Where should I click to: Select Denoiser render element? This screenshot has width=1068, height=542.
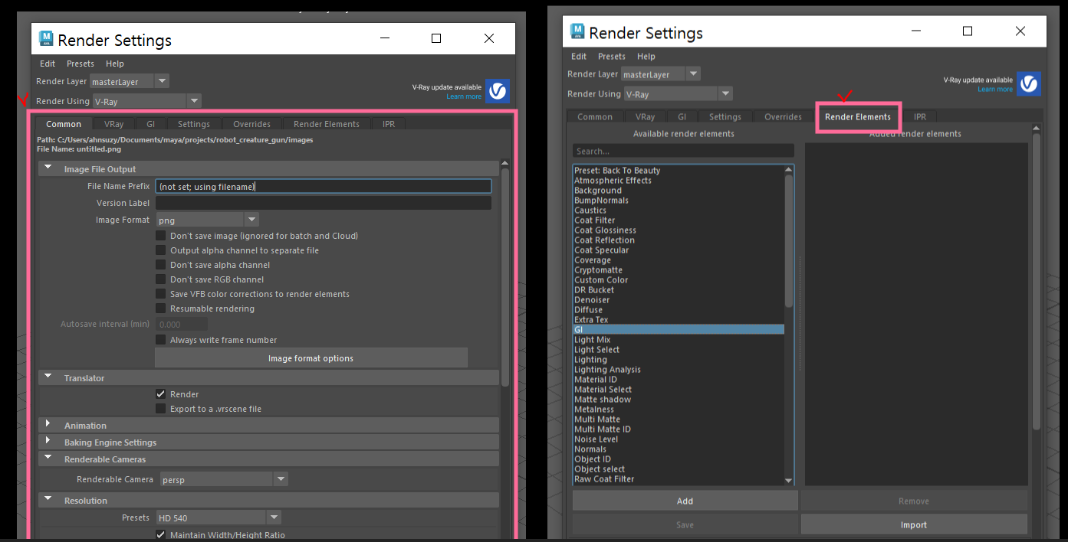593,300
